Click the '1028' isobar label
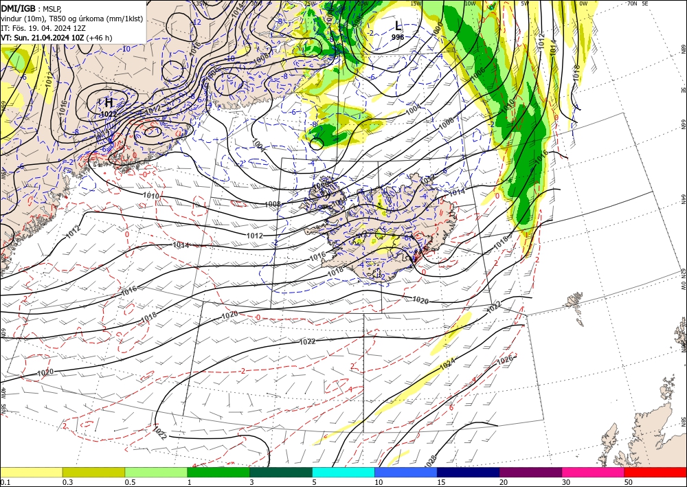The height and width of the screenshot is (487, 687). tap(431, 461)
